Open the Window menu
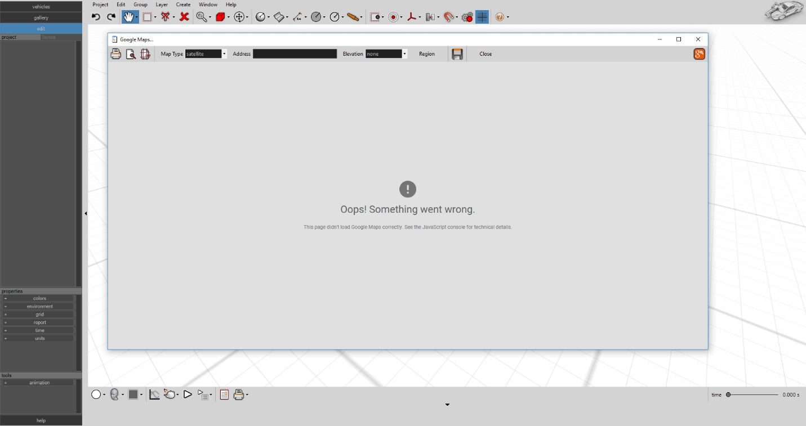This screenshot has height=426, width=806. pyautogui.click(x=208, y=5)
